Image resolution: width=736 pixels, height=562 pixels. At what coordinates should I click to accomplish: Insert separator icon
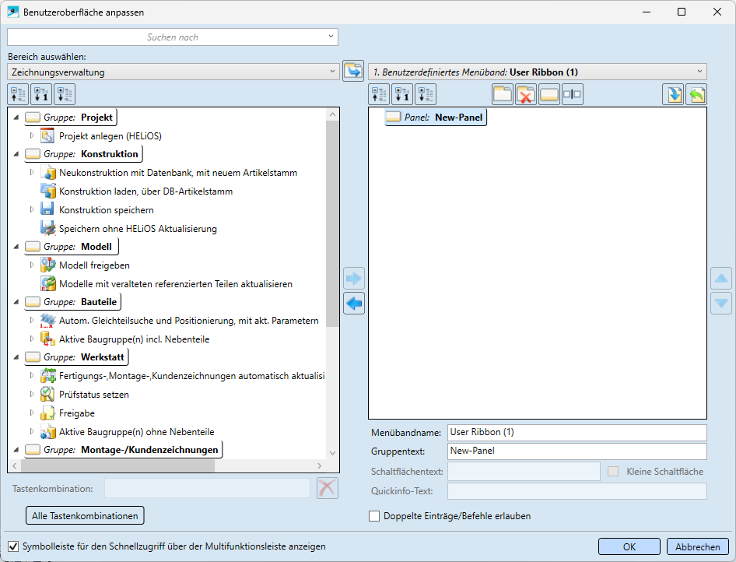pos(572,94)
